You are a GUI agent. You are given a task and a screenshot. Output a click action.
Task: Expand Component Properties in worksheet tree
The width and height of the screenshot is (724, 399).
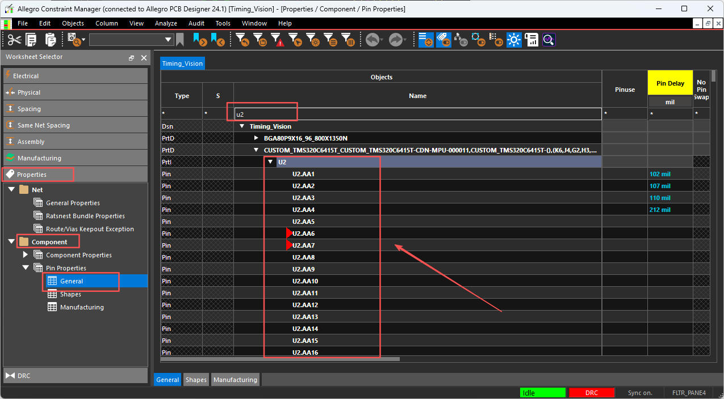(x=26, y=255)
